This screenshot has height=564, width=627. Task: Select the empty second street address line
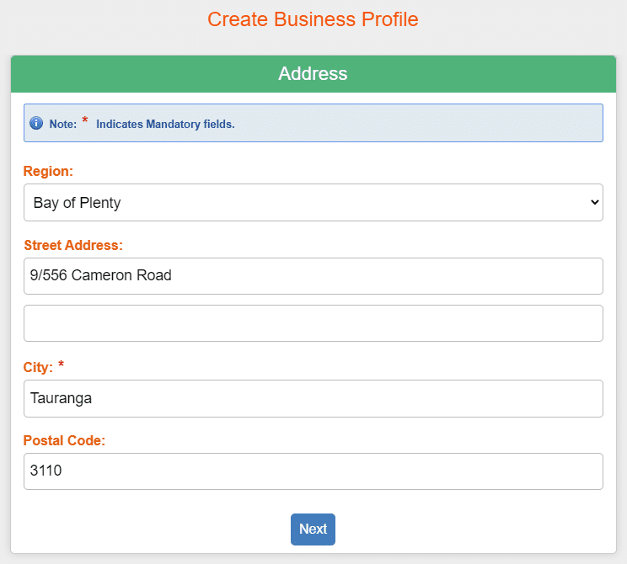point(313,323)
